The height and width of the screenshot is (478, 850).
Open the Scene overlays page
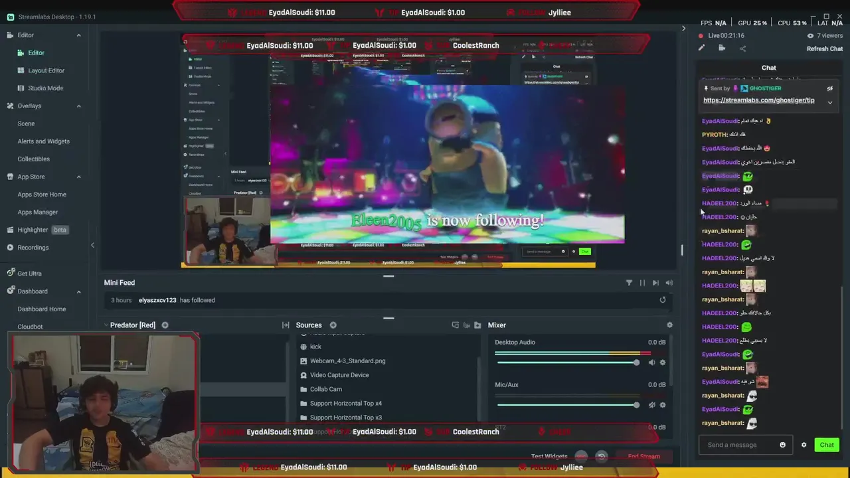26,123
